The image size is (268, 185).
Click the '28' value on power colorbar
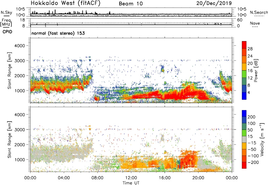(x=250, y=49)
